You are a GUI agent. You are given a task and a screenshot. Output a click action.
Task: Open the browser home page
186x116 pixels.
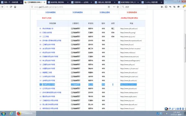pos(15,7)
